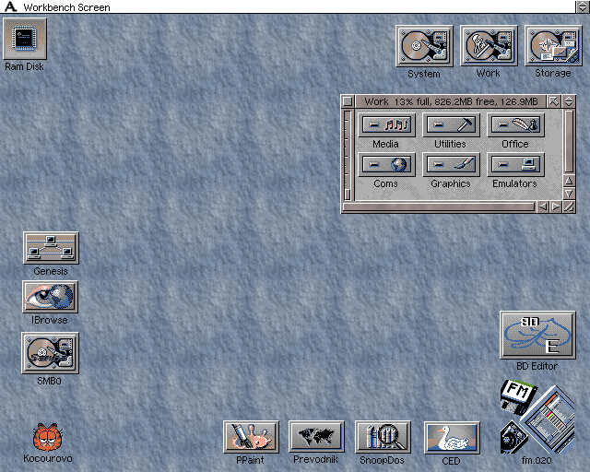The width and height of the screenshot is (590, 472).
Task: Click the Work window depth gadget
Action: [569, 101]
